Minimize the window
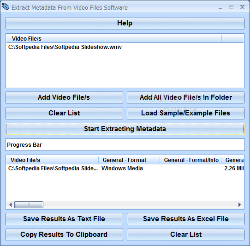This screenshot has height=246, width=250. click(220, 7)
